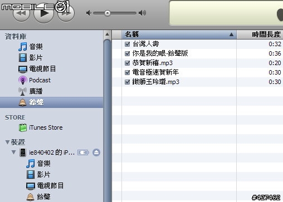
Task: Click the 0:36 duration value
Action: click(x=275, y=53)
